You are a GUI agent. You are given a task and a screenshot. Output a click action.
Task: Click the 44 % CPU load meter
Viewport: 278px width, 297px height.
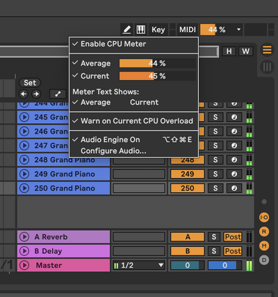click(217, 30)
